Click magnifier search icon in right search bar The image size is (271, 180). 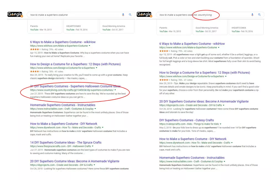click(x=259, y=15)
